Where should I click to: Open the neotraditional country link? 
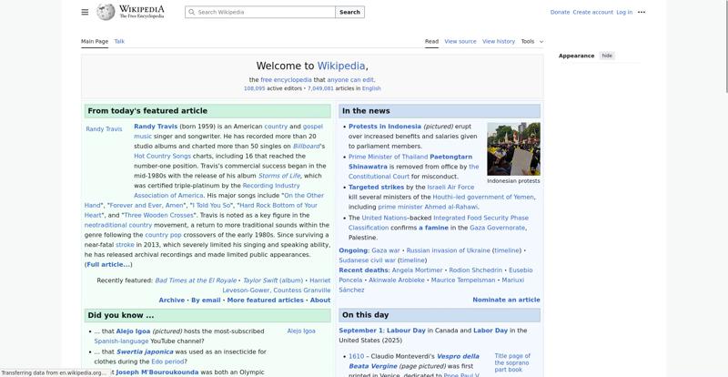[118, 225]
